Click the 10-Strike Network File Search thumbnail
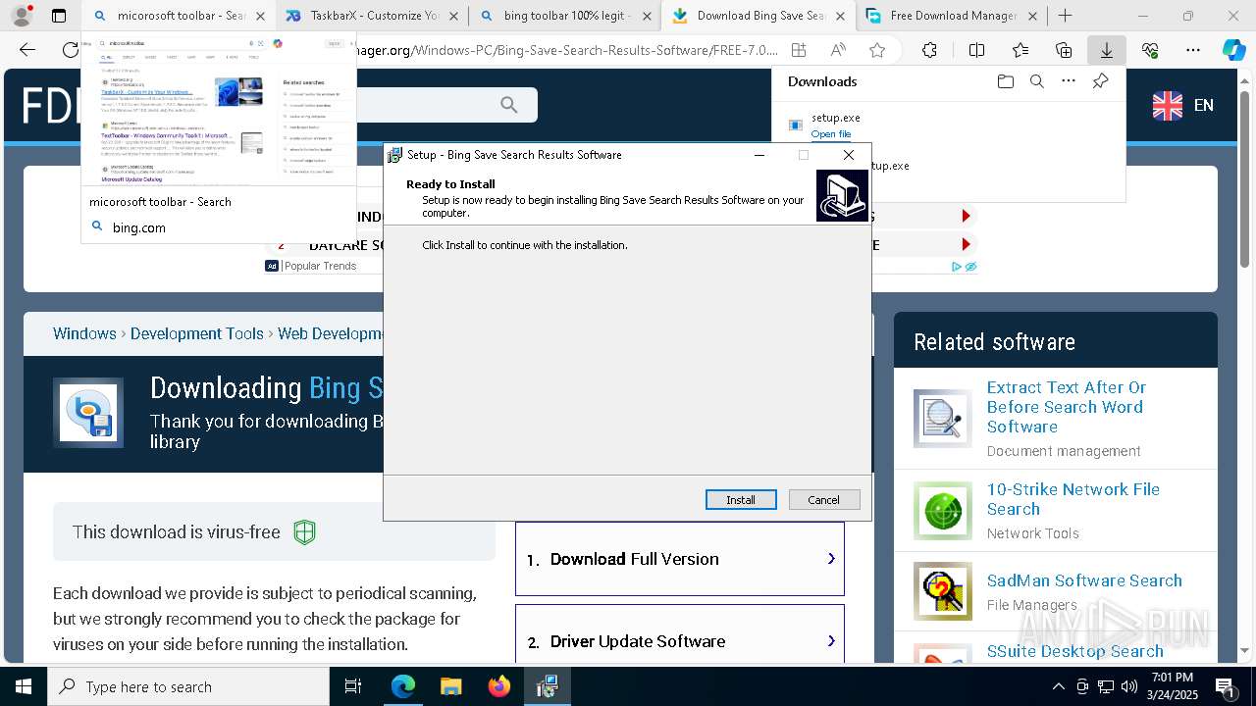1256x706 pixels. (943, 511)
